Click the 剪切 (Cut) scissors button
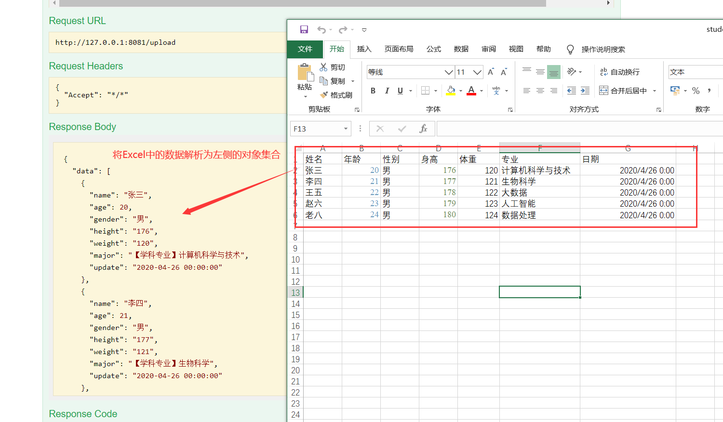This screenshot has width=723, height=422. click(333, 67)
